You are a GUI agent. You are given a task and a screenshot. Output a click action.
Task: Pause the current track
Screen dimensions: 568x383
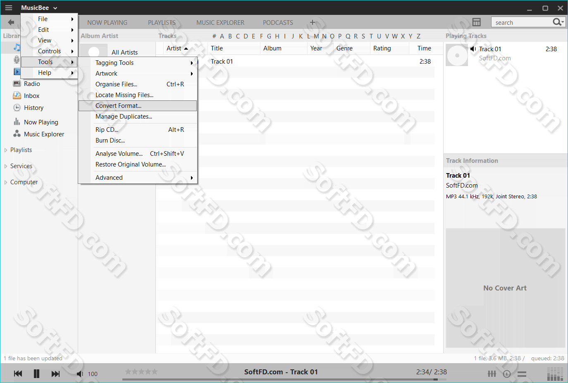36,373
